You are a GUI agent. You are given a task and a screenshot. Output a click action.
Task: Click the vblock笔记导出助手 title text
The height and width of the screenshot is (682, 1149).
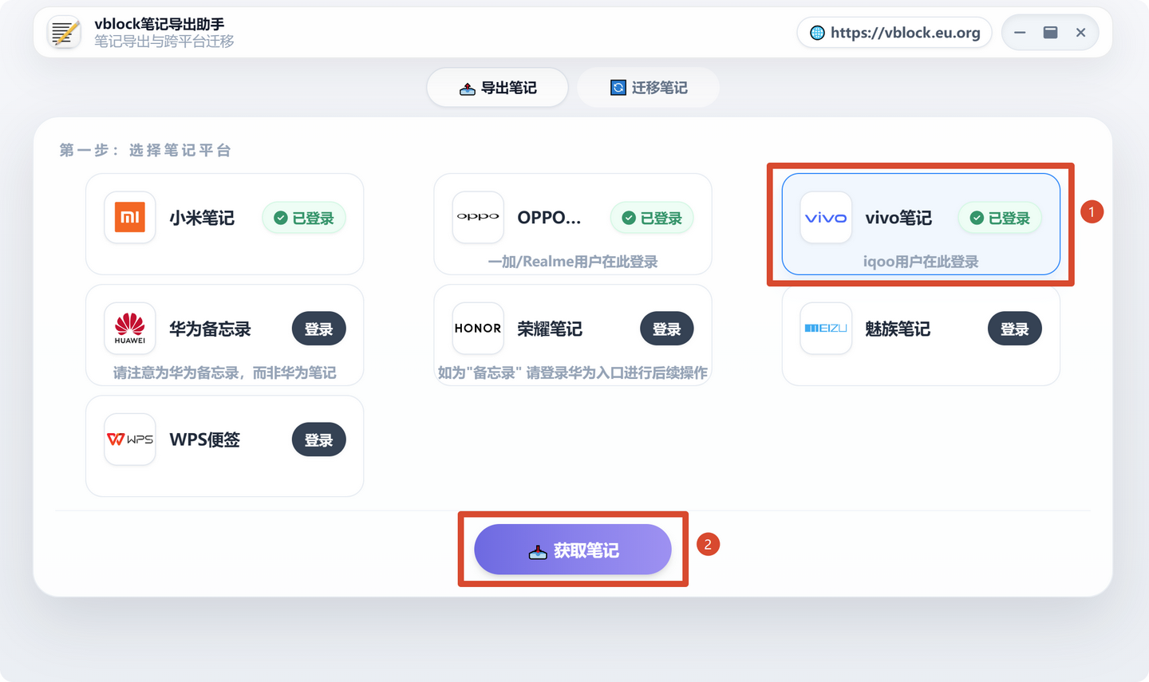tap(160, 24)
